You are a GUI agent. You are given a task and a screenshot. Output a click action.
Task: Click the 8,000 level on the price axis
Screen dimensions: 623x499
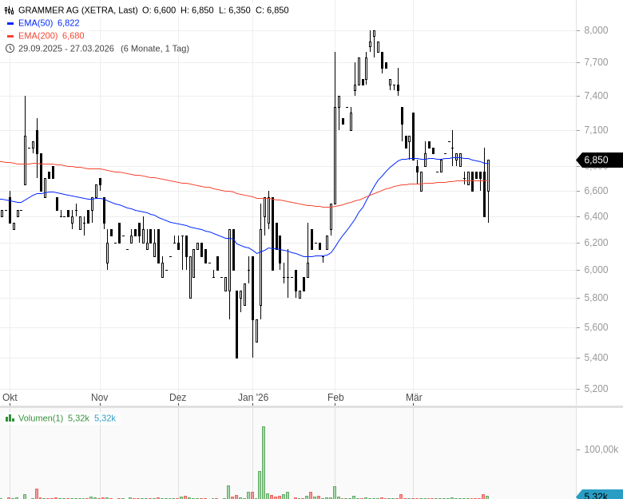click(x=597, y=30)
